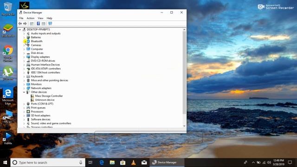Open the View menu
This screenshot has width=297, height=167.
click(x=40, y=18)
